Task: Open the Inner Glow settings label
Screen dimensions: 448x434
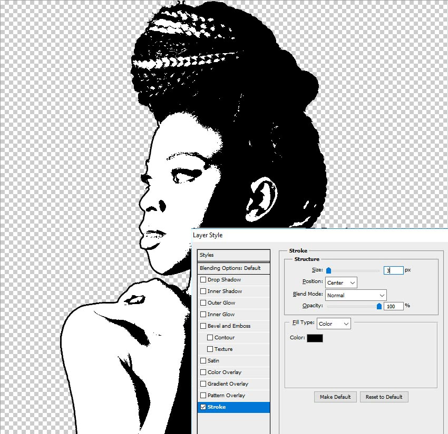Action: pos(221,314)
